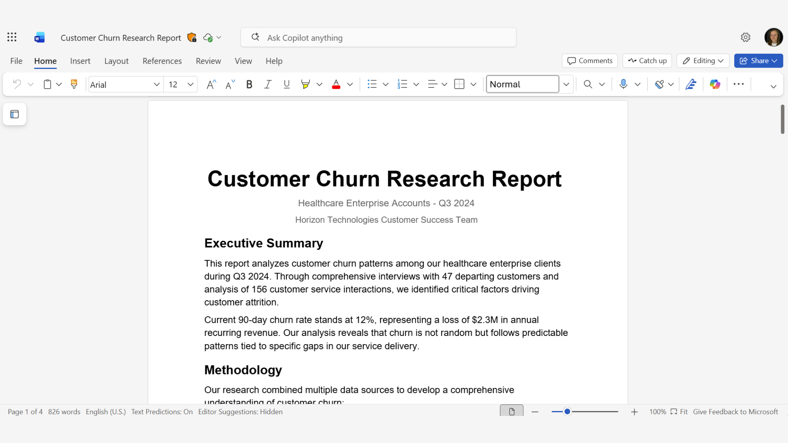Screen dimensions: 788x443
Task: Increase font size with Grow Font icon
Action: point(211,84)
